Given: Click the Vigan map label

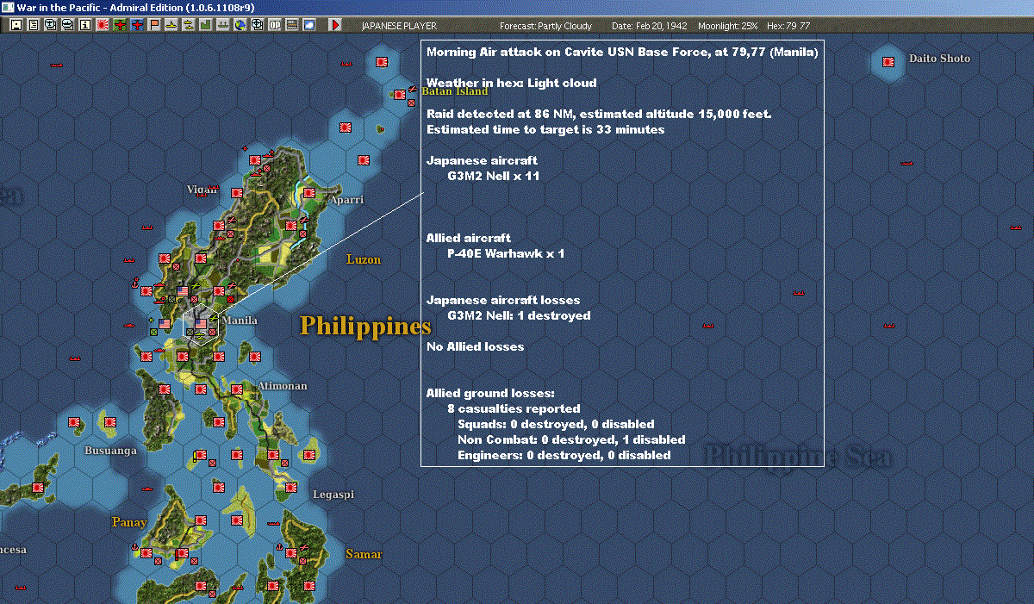Looking at the screenshot, I should [x=202, y=190].
